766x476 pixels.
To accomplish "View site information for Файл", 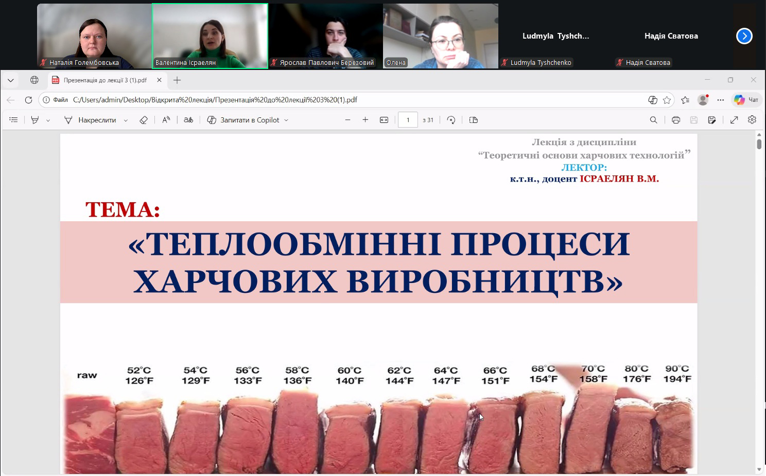I will point(56,100).
